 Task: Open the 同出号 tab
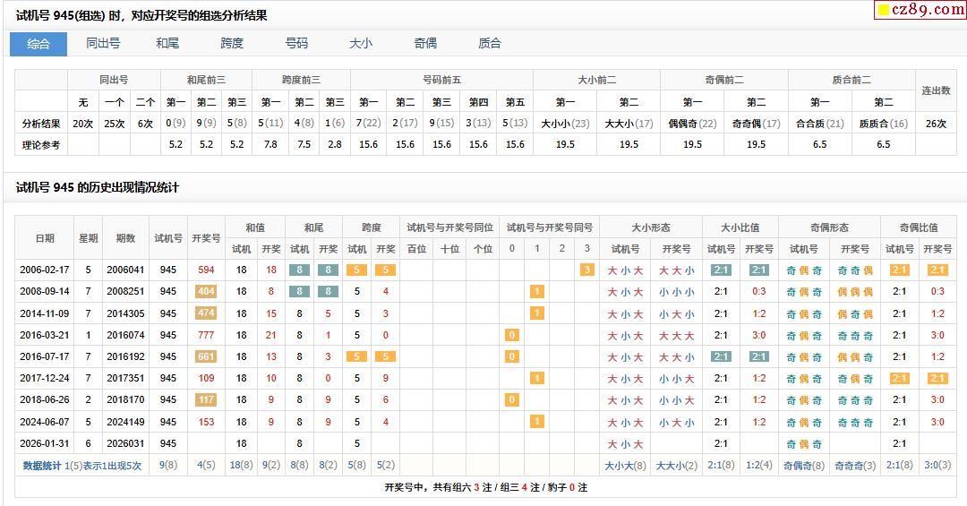103,44
